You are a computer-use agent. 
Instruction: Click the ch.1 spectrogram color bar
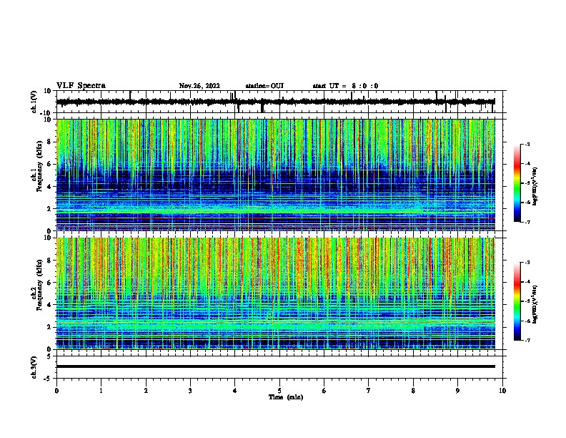tap(517, 183)
